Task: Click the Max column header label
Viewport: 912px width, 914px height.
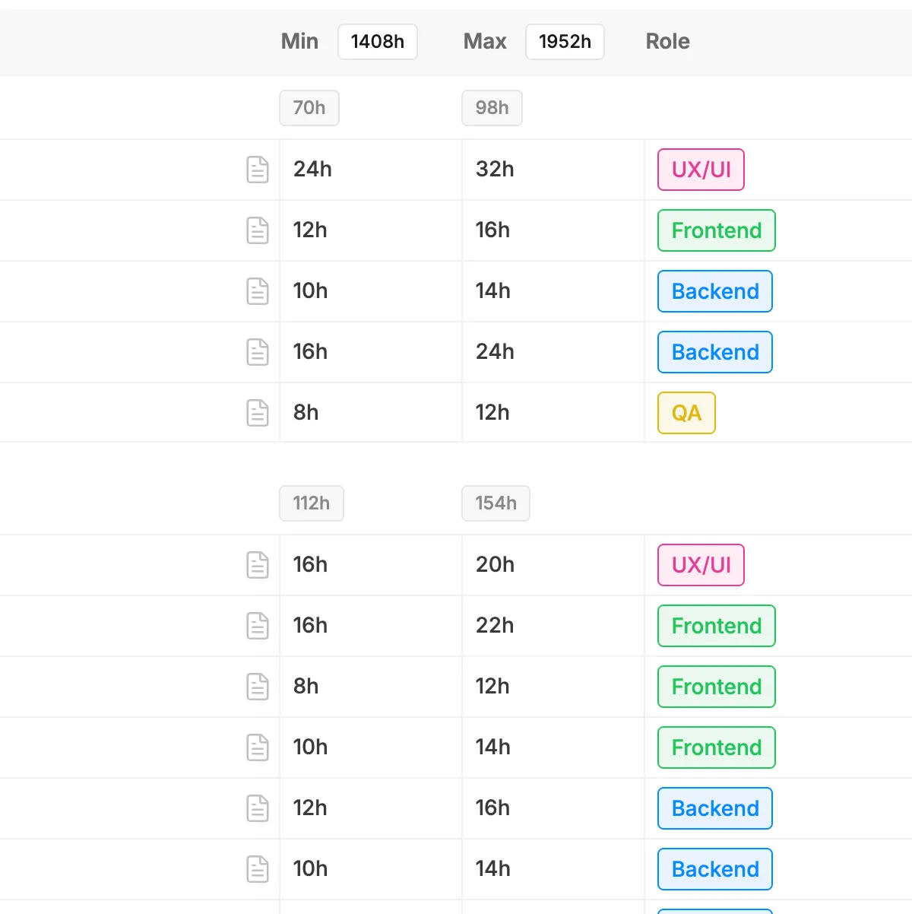Action: 485,42
